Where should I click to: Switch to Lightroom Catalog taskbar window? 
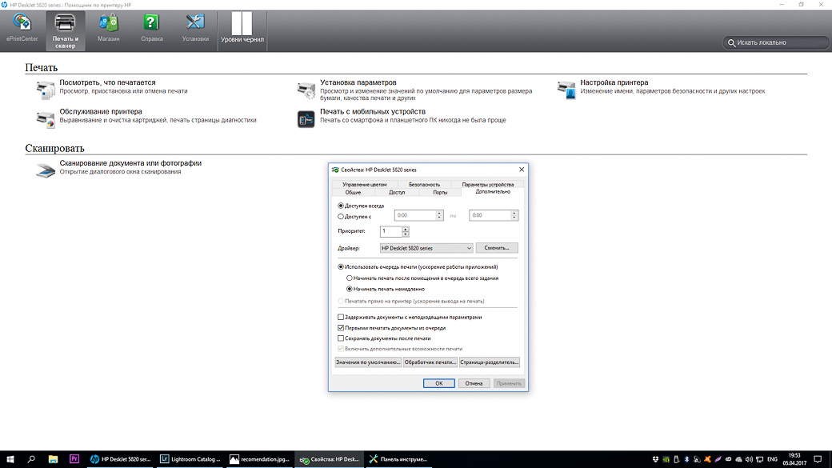(x=190, y=459)
